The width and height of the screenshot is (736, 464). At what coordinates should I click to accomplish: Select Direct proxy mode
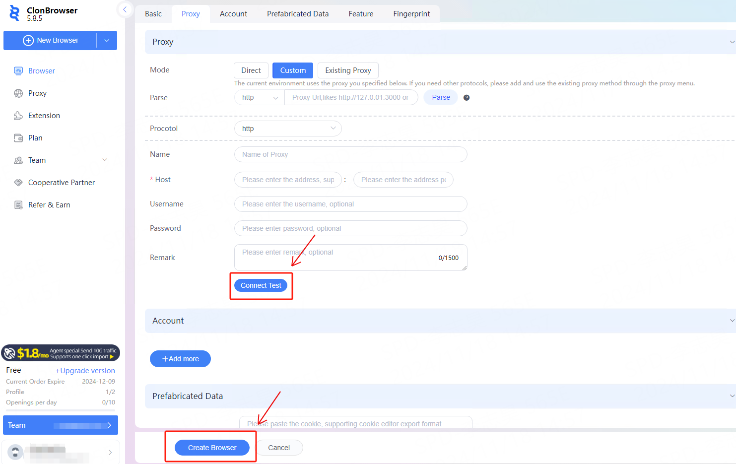point(251,70)
